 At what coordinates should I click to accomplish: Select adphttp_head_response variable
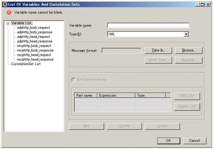(34, 41)
